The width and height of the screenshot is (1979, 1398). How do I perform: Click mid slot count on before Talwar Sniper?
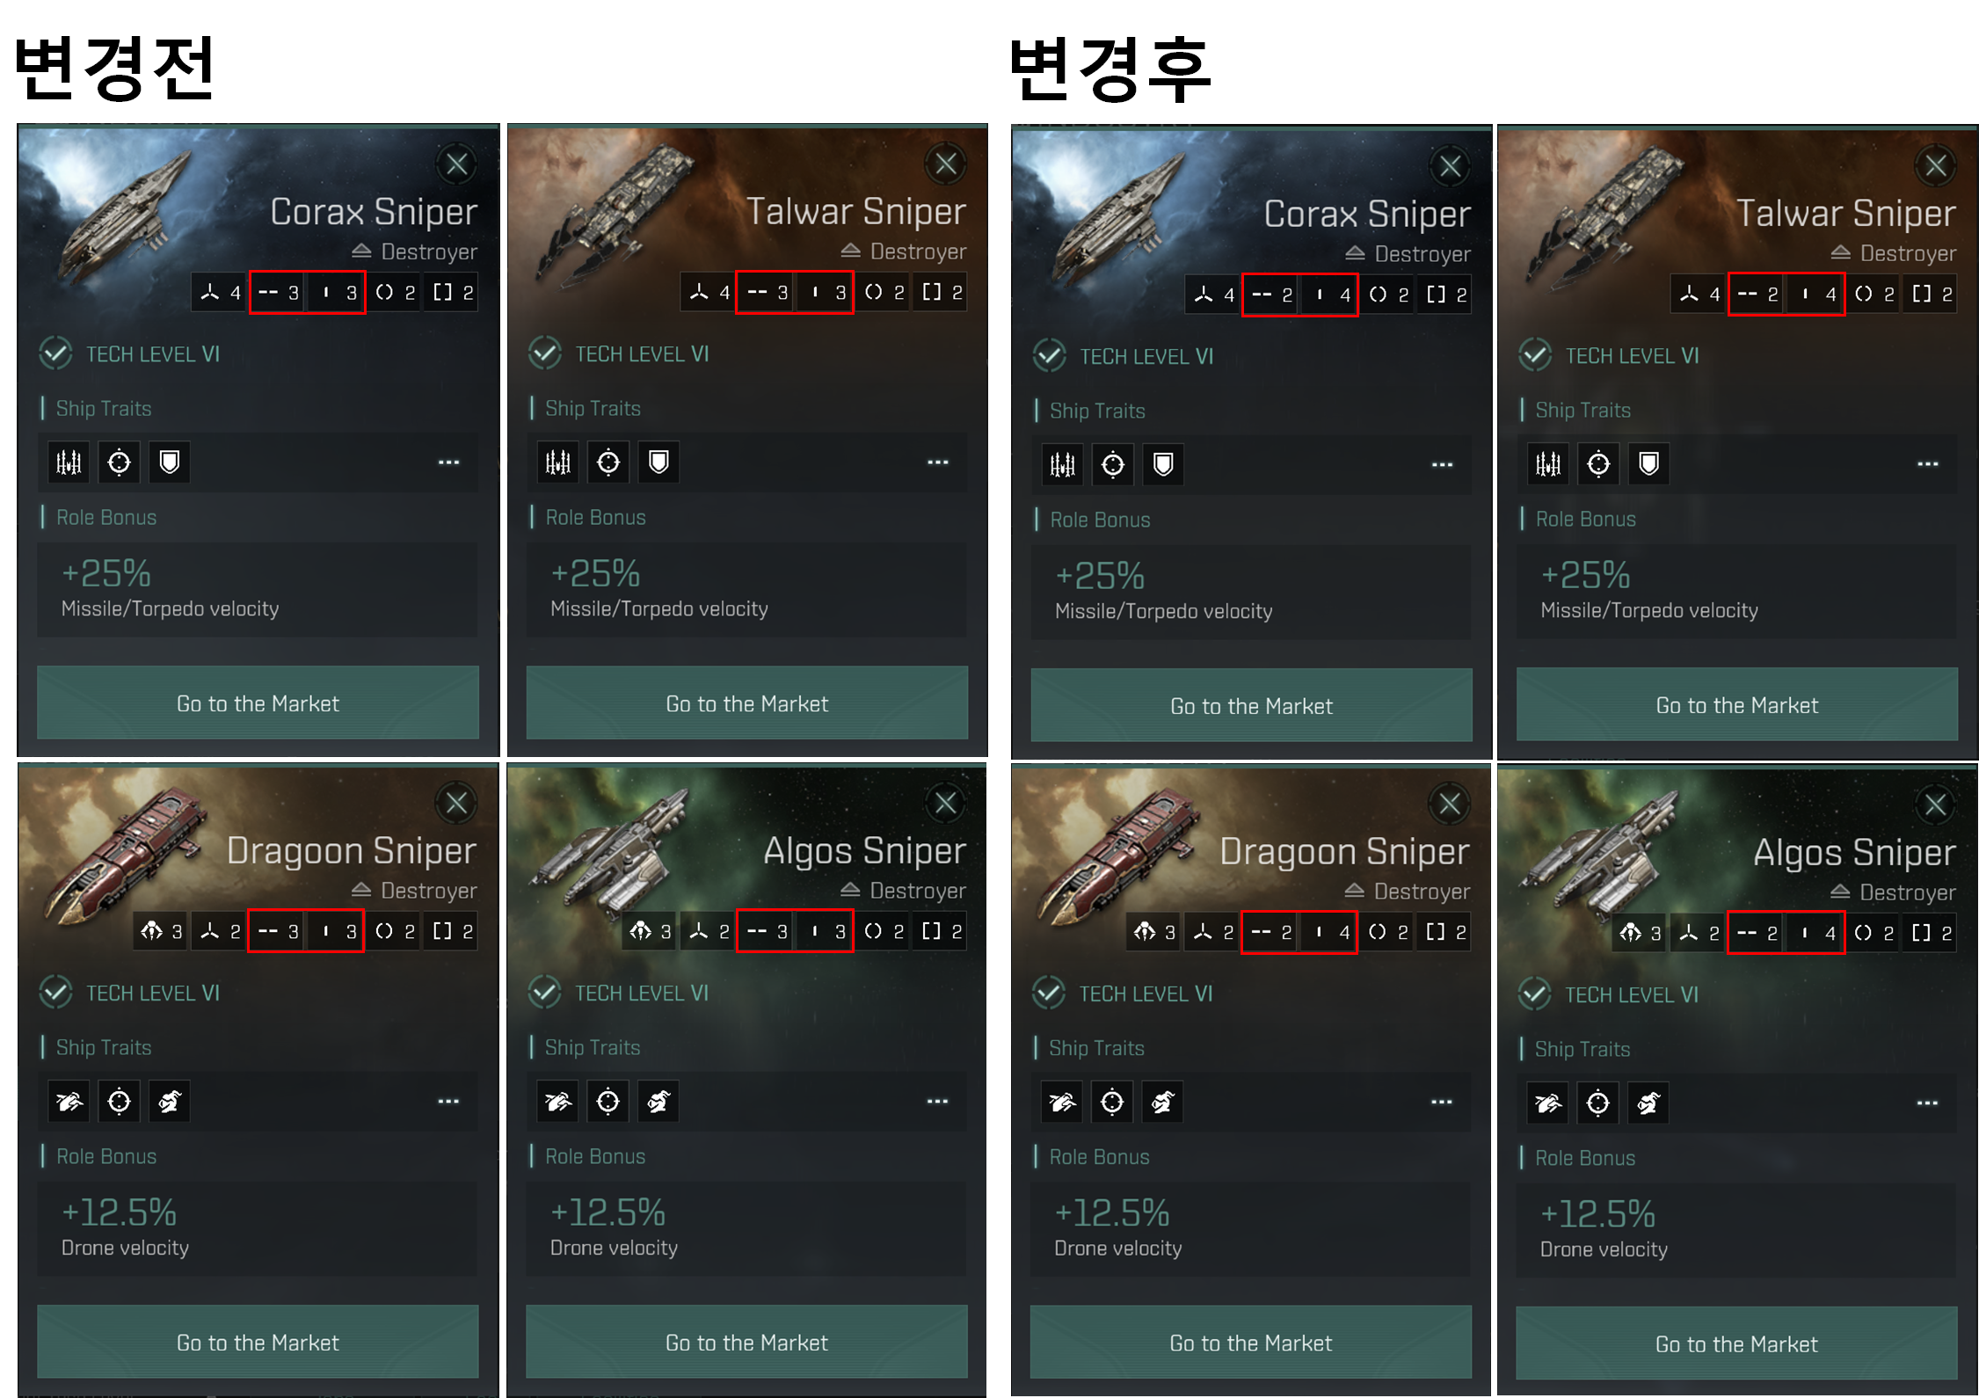pyautogui.click(x=766, y=292)
